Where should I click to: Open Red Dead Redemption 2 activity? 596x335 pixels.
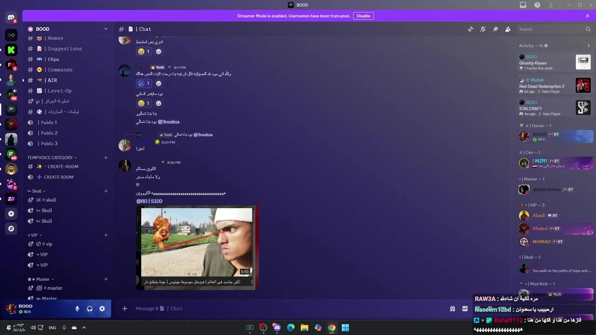555,86
